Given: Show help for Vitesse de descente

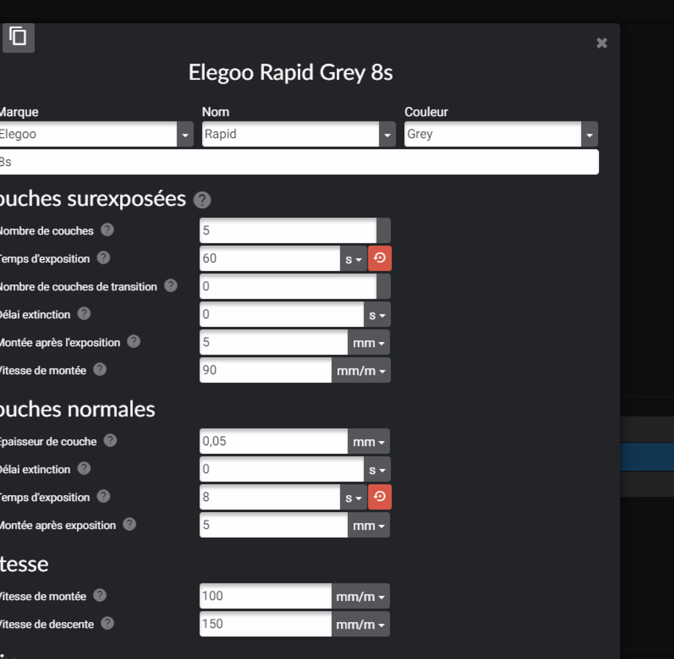Looking at the screenshot, I should [107, 623].
